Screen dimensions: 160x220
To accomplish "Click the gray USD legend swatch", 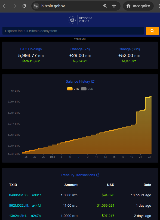I will (x=84, y=89).
